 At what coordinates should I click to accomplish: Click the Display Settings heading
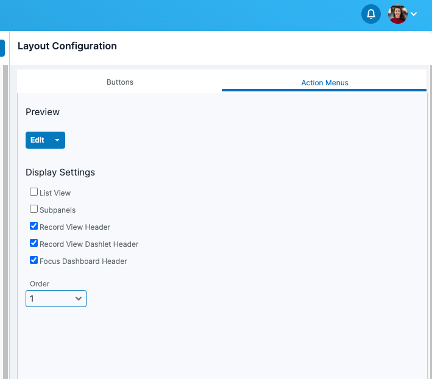[60, 172]
